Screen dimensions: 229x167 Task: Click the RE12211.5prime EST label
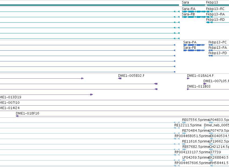point(188,125)
